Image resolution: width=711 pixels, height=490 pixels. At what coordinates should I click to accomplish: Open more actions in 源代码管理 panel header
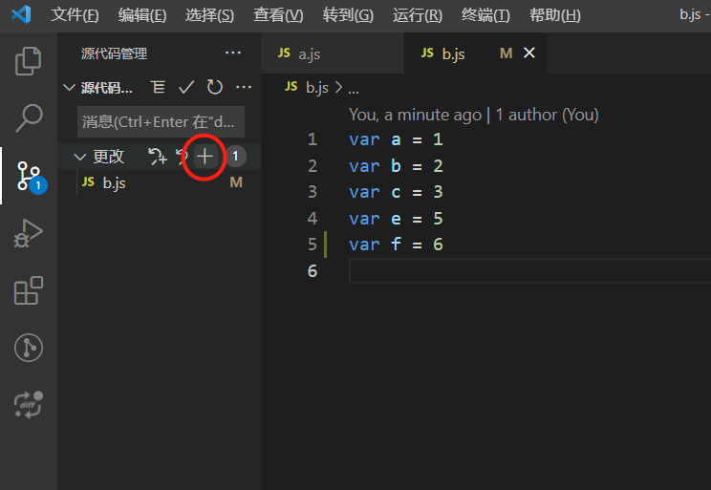click(233, 53)
